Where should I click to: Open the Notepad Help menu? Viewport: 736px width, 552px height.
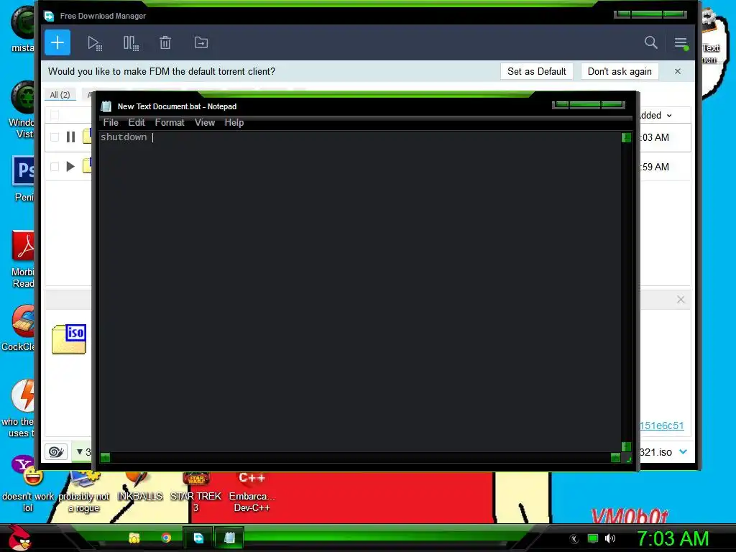(x=234, y=122)
